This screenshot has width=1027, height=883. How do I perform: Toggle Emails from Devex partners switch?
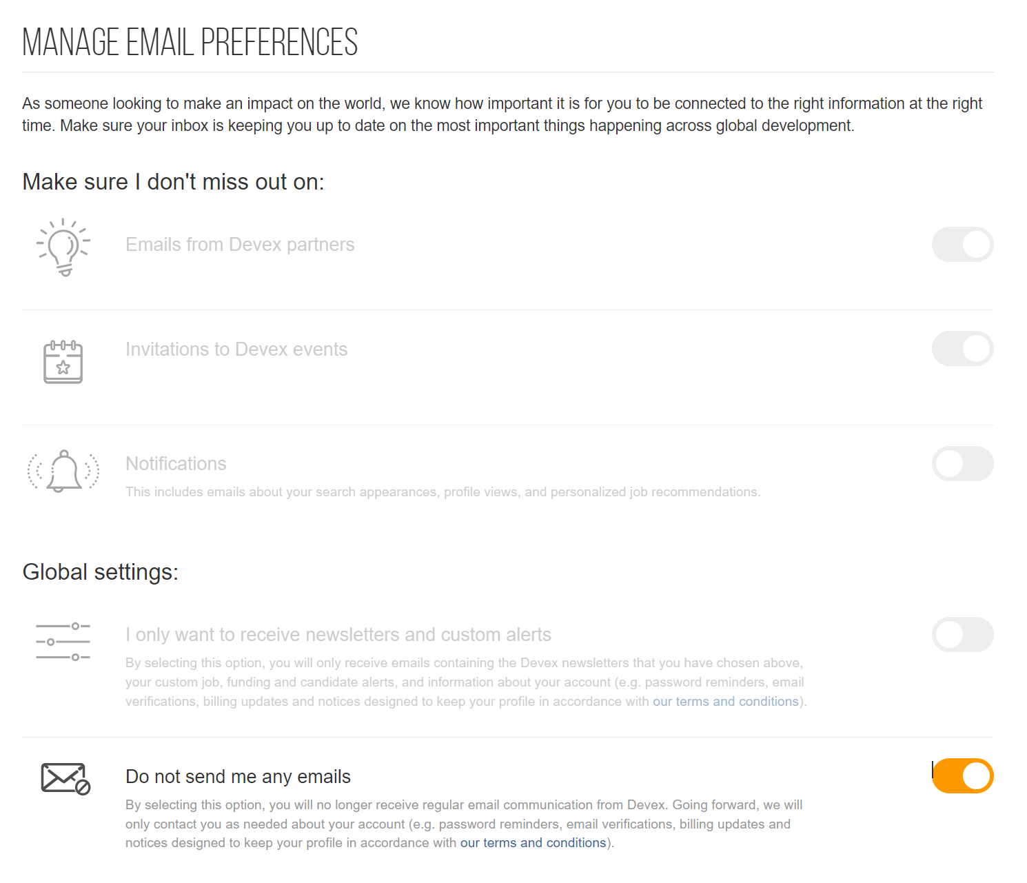962,245
